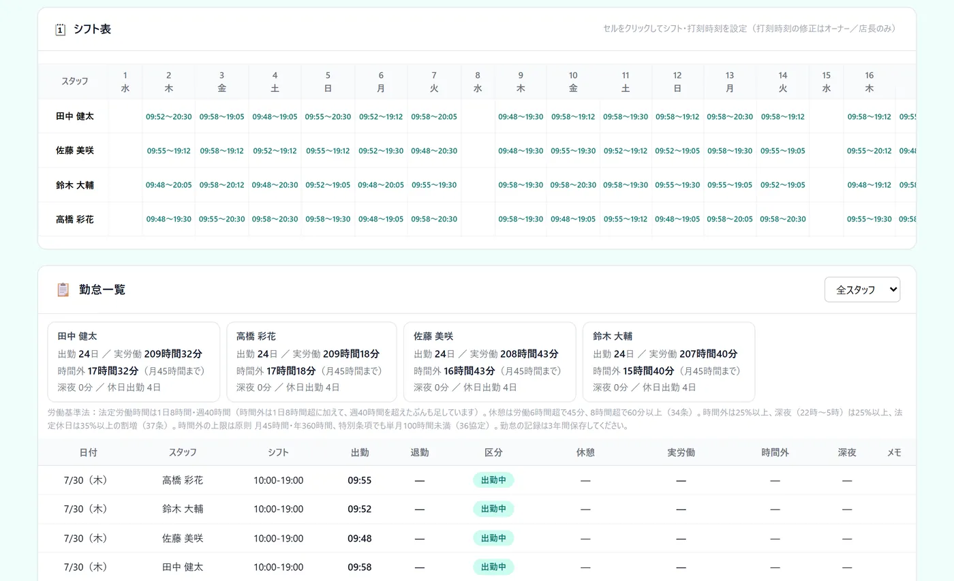
Task: Click 田中 健太's 09:55〜20:30 shift on day 5
Action: (x=328, y=116)
